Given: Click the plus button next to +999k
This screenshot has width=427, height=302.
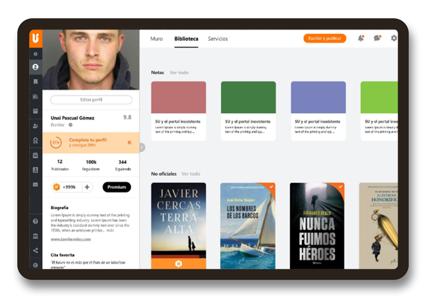Looking at the screenshot, I should 87,187.
